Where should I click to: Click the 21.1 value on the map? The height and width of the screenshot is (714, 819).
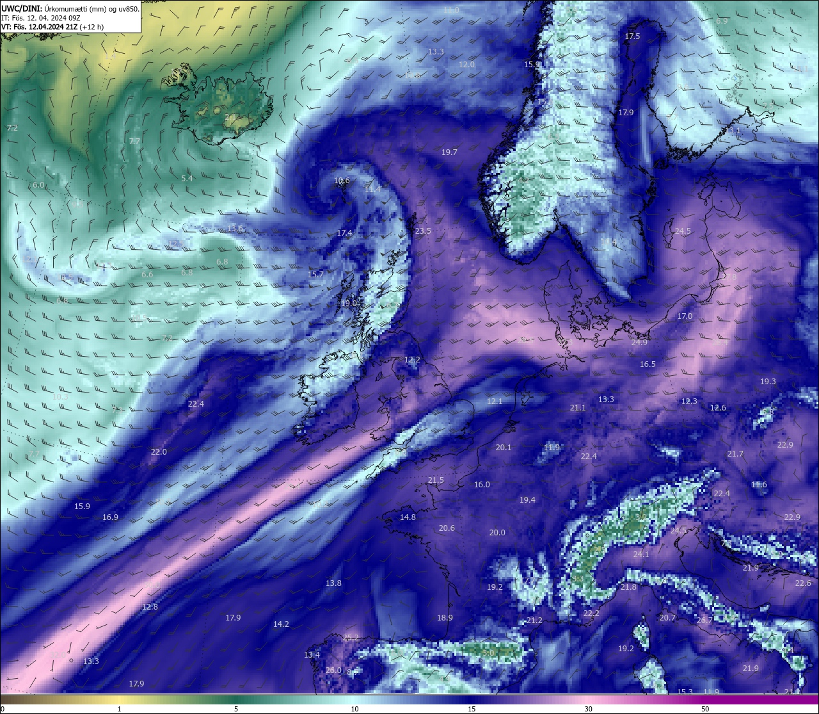click(x=578, y=408)
